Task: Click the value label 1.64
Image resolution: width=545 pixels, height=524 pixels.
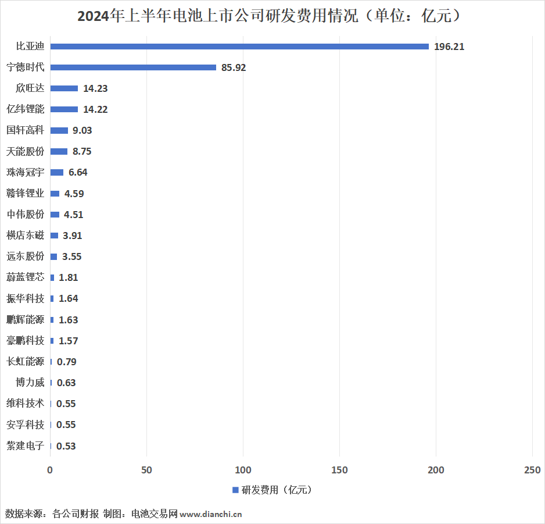Action: [69, 298]
